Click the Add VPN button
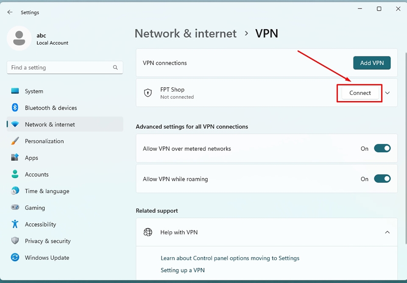Image resolution: width=407 pixels, height=283 pixels. click(x=372, y=63)
